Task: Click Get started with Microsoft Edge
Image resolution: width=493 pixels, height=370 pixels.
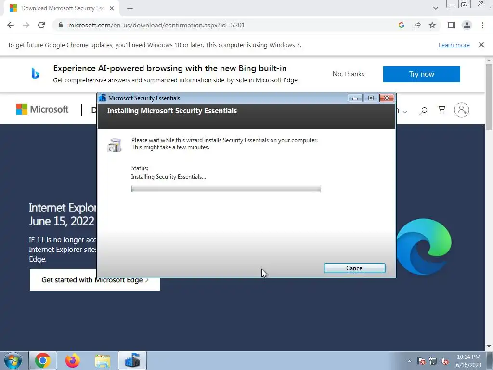Action: pos(95,280)
